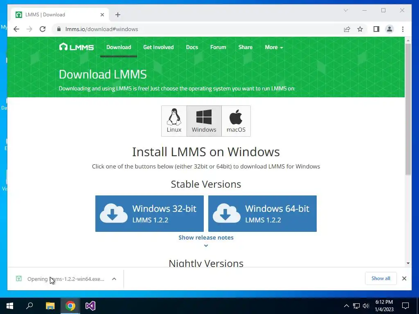Open the Chrome three-dot menu
This screenshot has width=419, height=314.
pyautogui.click(x=403, y=29)
